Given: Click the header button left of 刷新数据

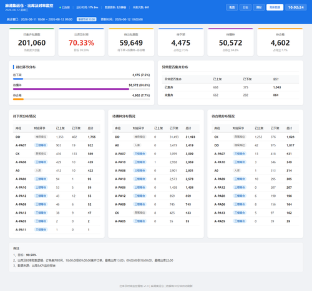Looking at the screenshot, I should point(259,7).
